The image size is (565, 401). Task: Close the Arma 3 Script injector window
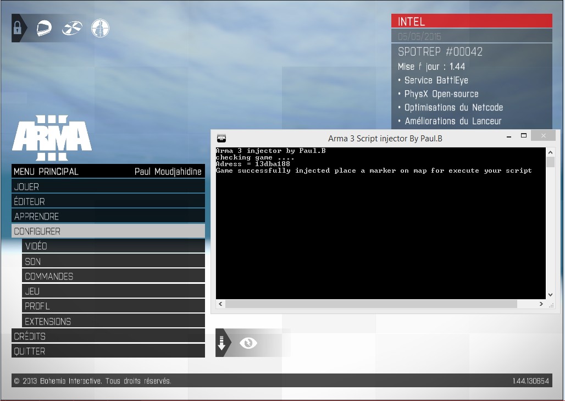(x=544, y=135)
